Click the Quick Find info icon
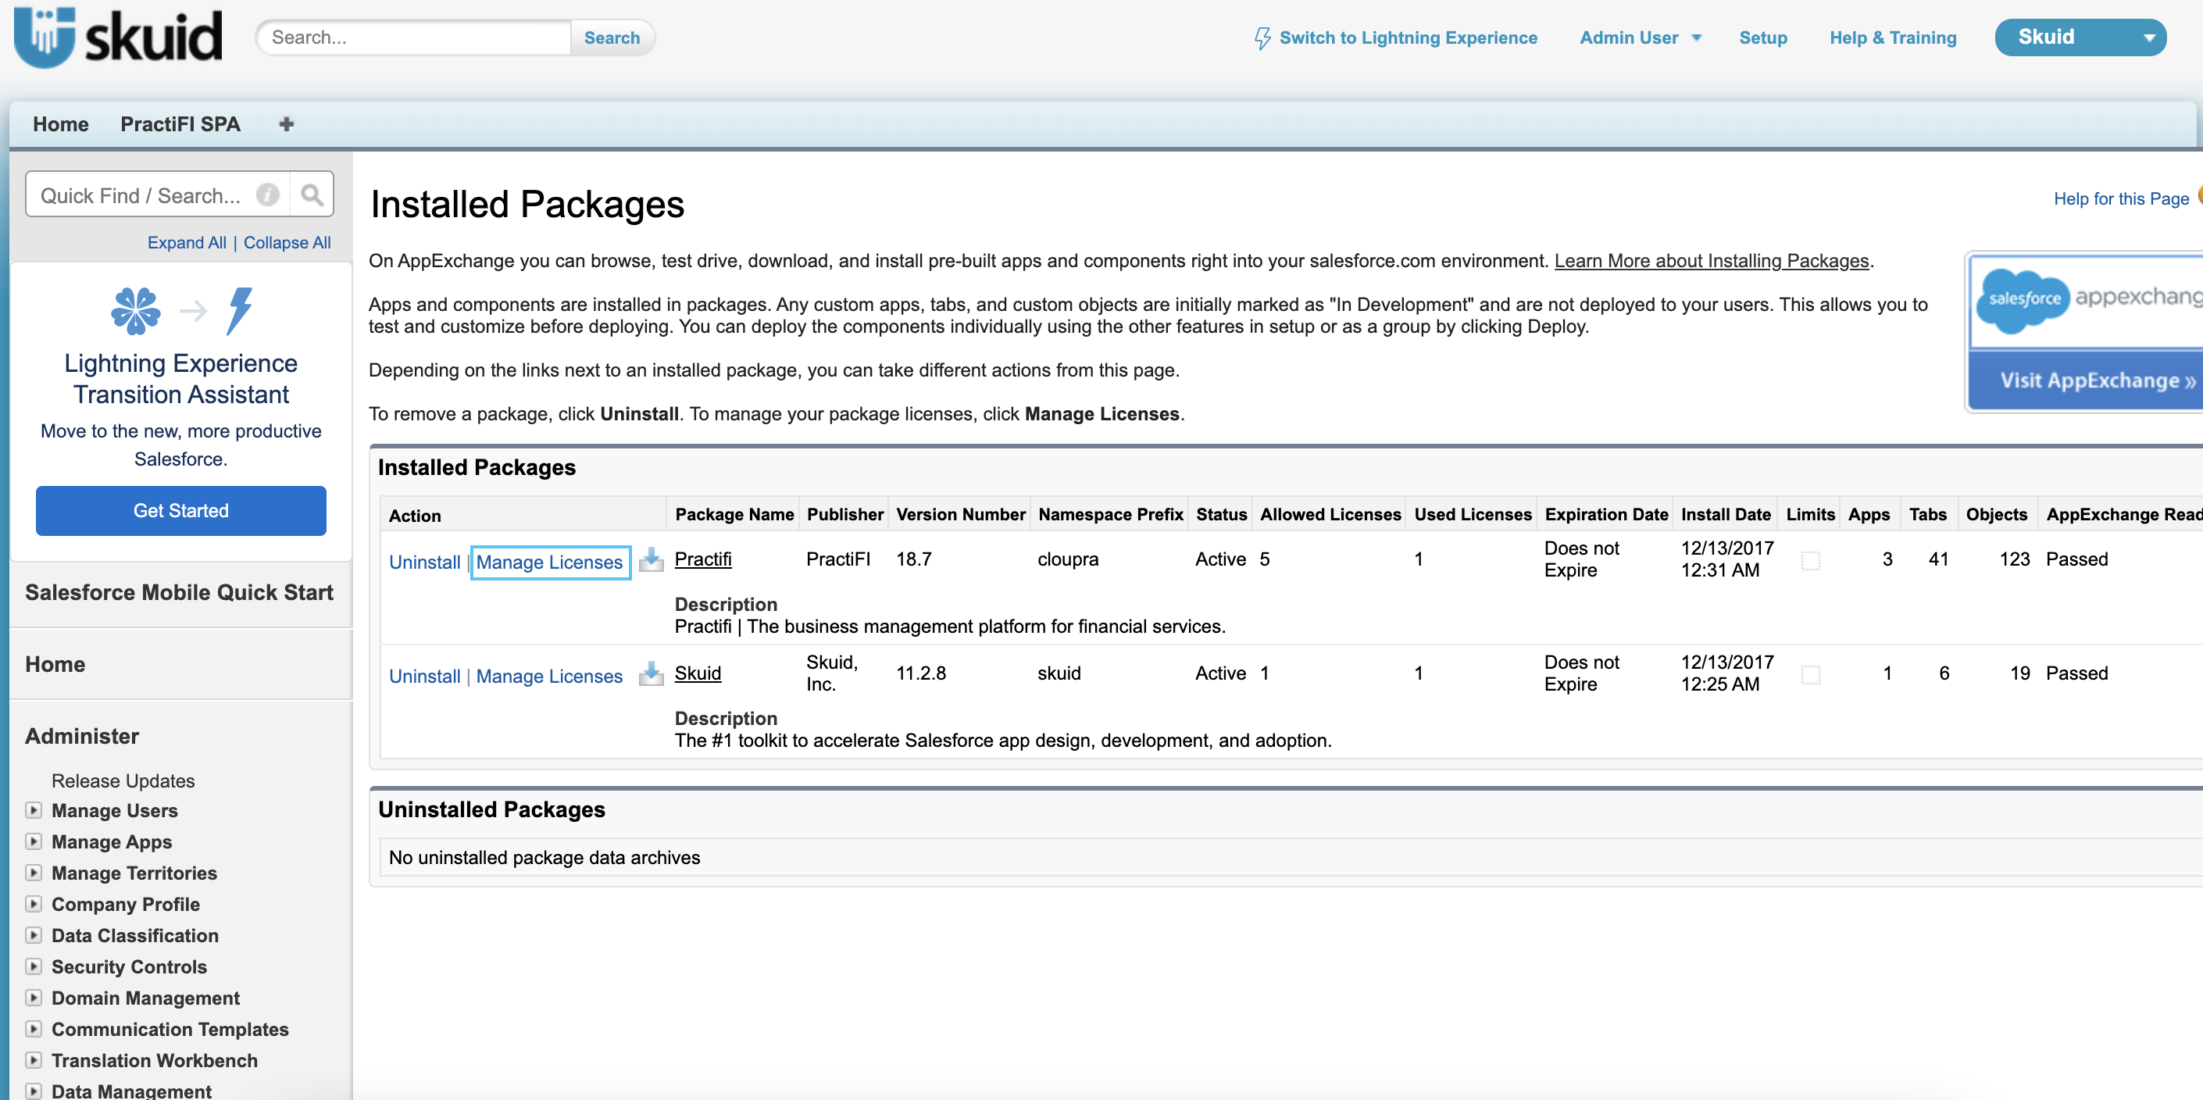This screenshot has width=2203, height=1100. 268,195
